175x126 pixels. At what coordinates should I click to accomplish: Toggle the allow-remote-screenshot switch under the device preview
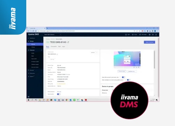124,77
